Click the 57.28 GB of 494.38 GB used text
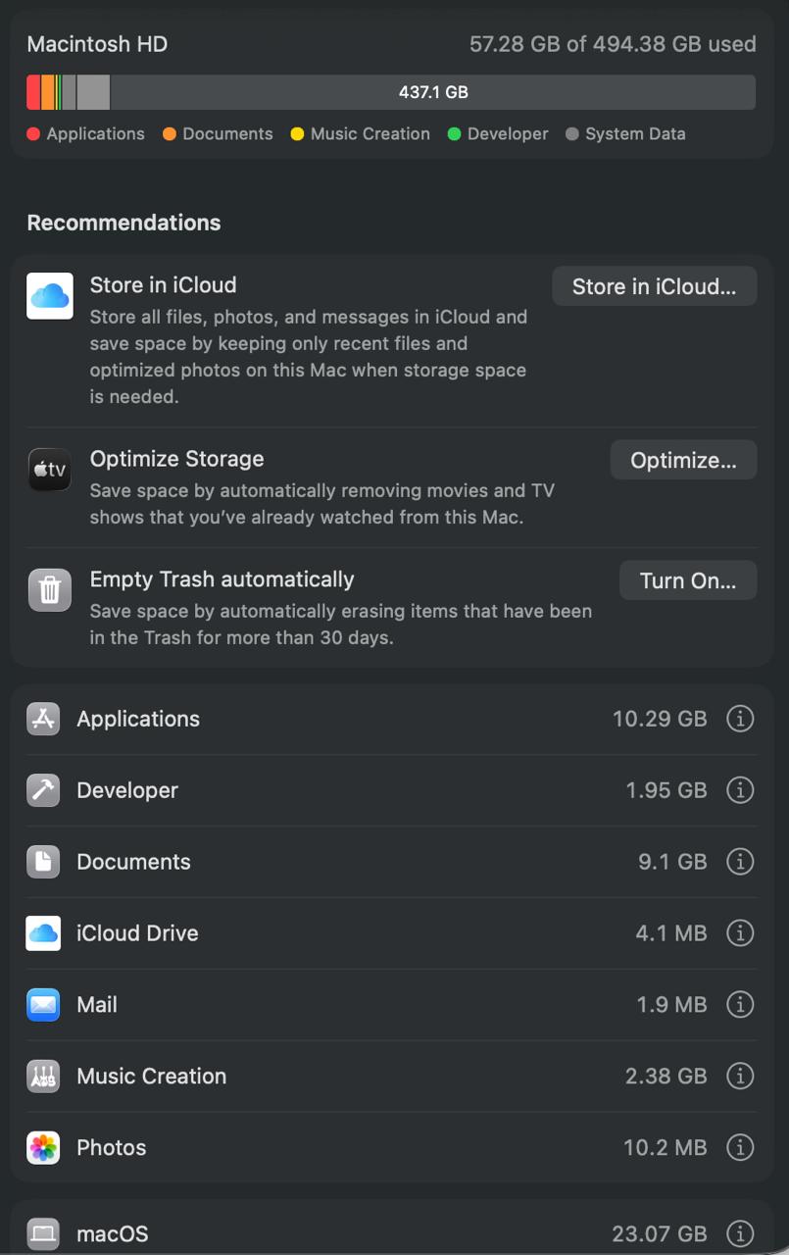 (x=613, y=44)
